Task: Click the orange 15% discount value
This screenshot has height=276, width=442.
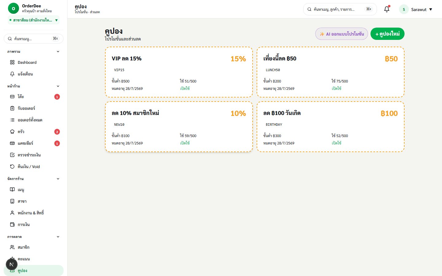Action: [238, 59]
